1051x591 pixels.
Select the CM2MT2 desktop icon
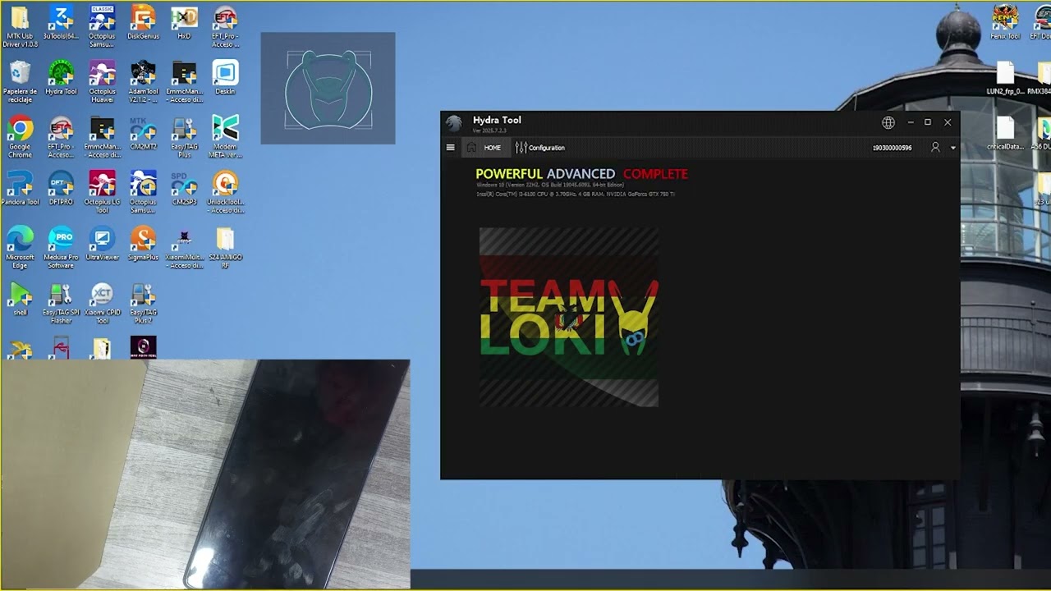pyautogui.click(x=143, y=133)
